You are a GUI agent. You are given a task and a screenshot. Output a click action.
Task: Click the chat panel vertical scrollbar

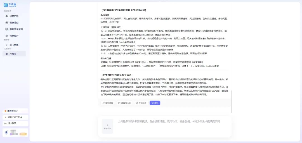click(x=231, y=101)
